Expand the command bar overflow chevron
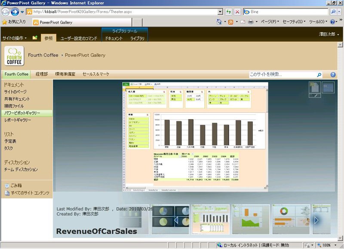 coord(341,20)
